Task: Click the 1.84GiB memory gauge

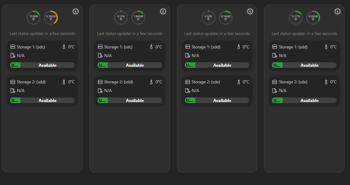Action: [x=138, y=18]
